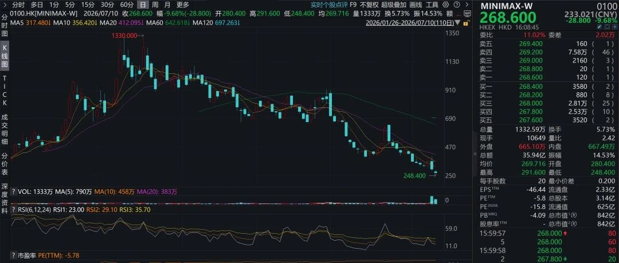619x263 pixels.
Task: Open the 深度资料 sidebar tab
Action: [5, 200]
